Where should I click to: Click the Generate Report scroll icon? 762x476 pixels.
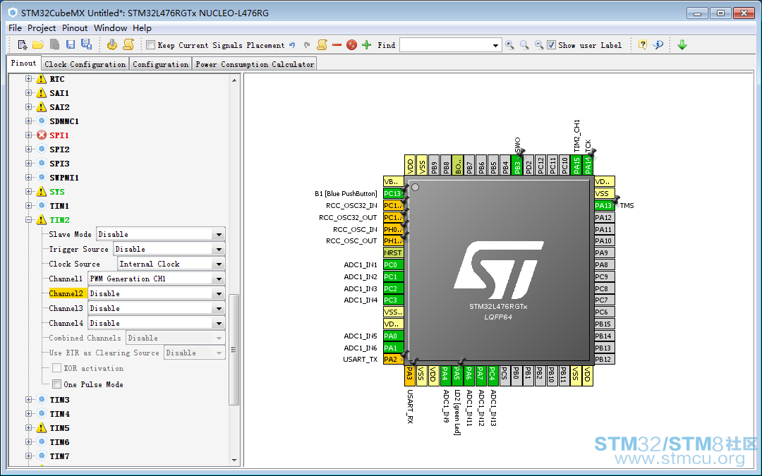click(128, 44)
